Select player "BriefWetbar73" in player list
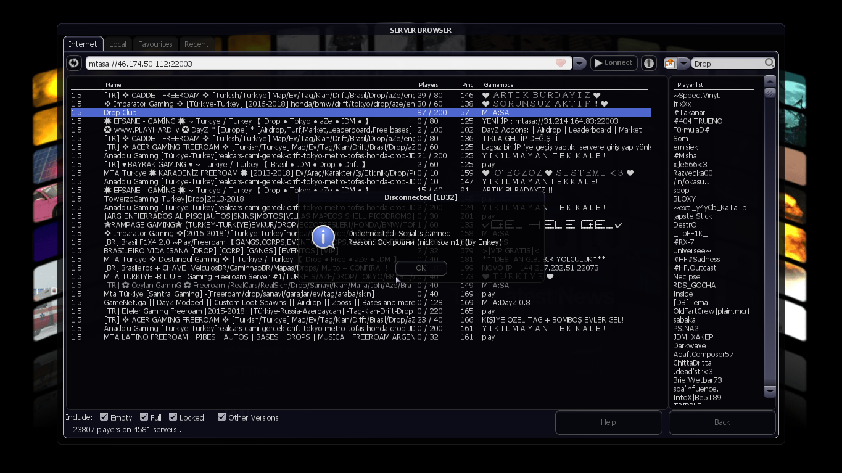Viewport: 842px width, 473px height. pos(698,380)
